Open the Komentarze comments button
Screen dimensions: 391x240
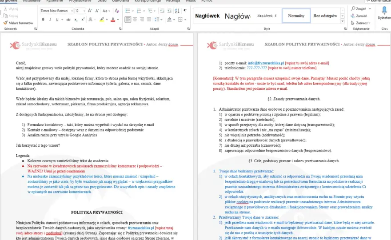click(378, 1)
